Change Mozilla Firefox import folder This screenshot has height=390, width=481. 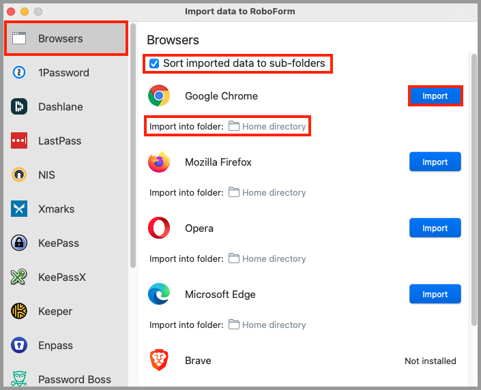[x=267, y=193]
